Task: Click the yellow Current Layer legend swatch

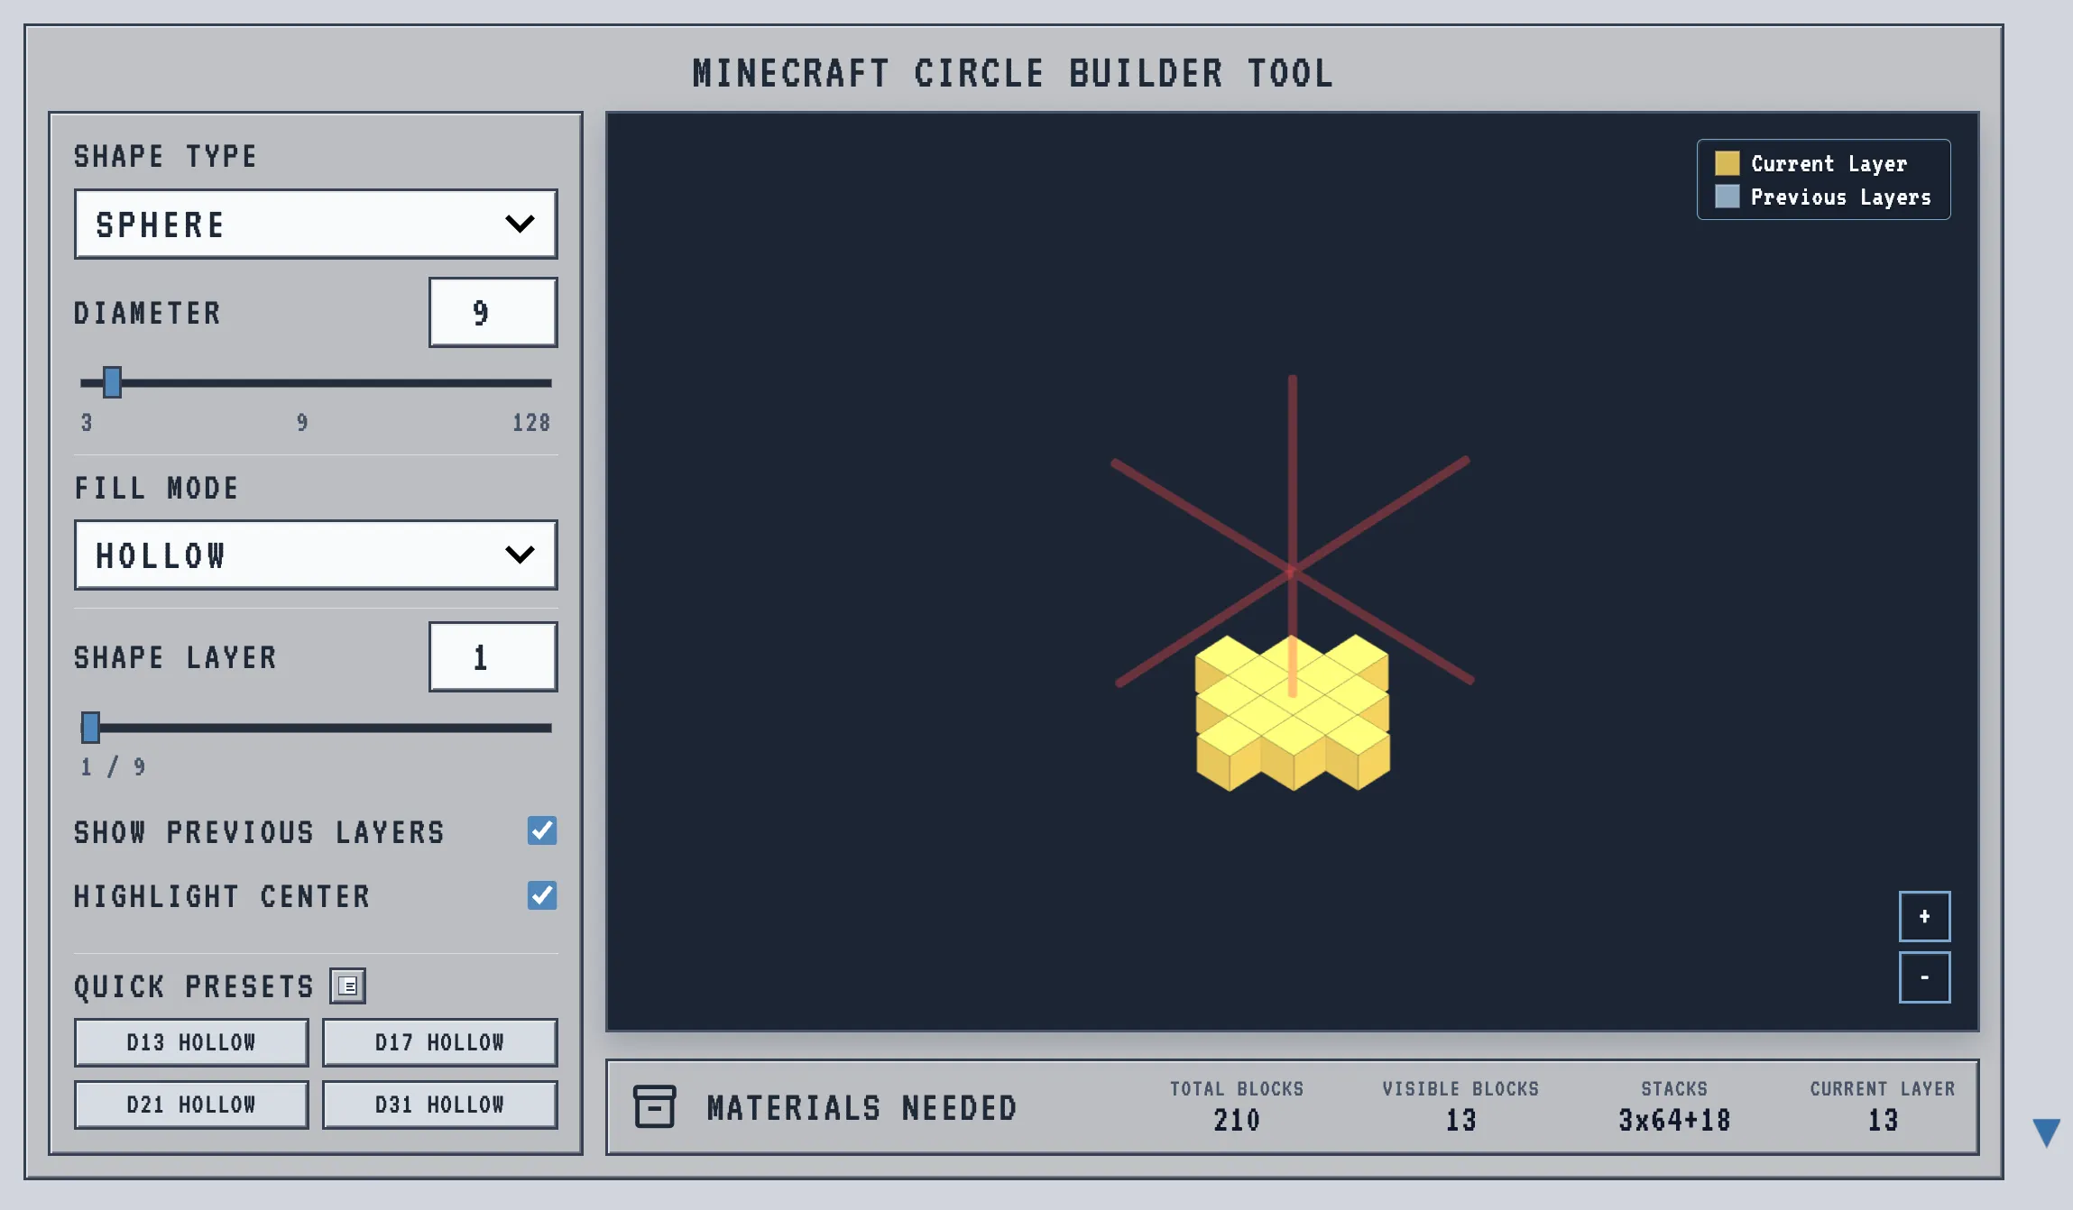Action: 1727,163
